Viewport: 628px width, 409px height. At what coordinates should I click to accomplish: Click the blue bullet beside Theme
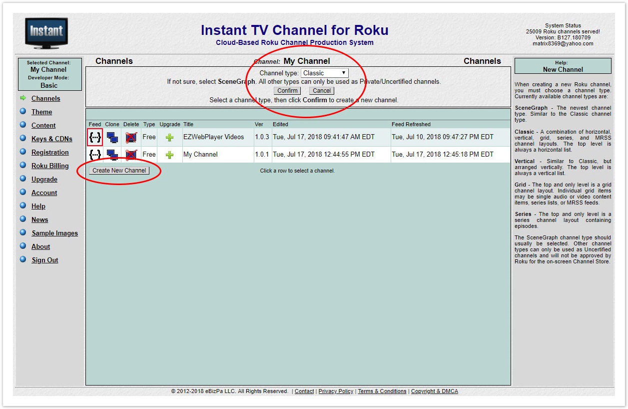(x=23, y=111)
